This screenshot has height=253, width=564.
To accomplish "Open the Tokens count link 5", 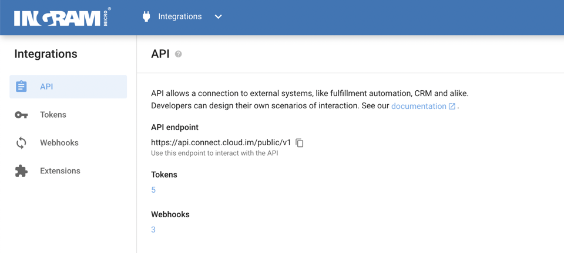I will pyautogui.click(x=153, y=190).
